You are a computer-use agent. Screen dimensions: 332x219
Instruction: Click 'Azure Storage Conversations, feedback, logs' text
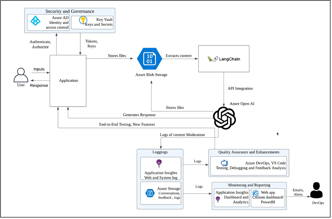[169, 193]
